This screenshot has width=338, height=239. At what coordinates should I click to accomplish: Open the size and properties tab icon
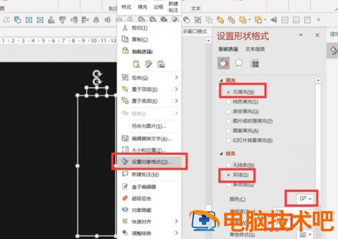254,63
